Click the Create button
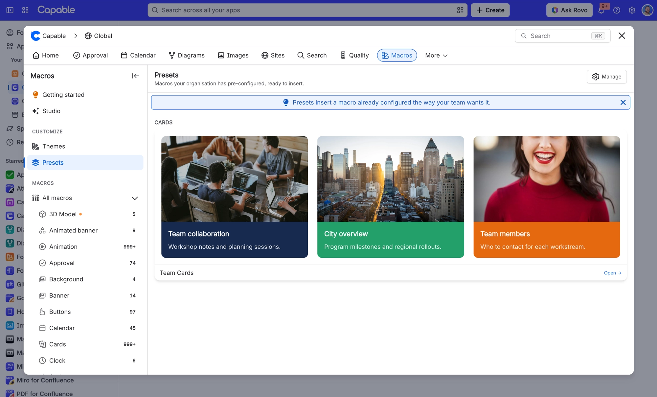This screenshot has height=397, width=657. click(x=490, y=10)
